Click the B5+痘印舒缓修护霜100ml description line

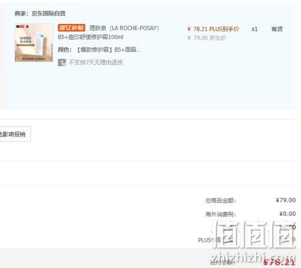[x=90, y=37]
